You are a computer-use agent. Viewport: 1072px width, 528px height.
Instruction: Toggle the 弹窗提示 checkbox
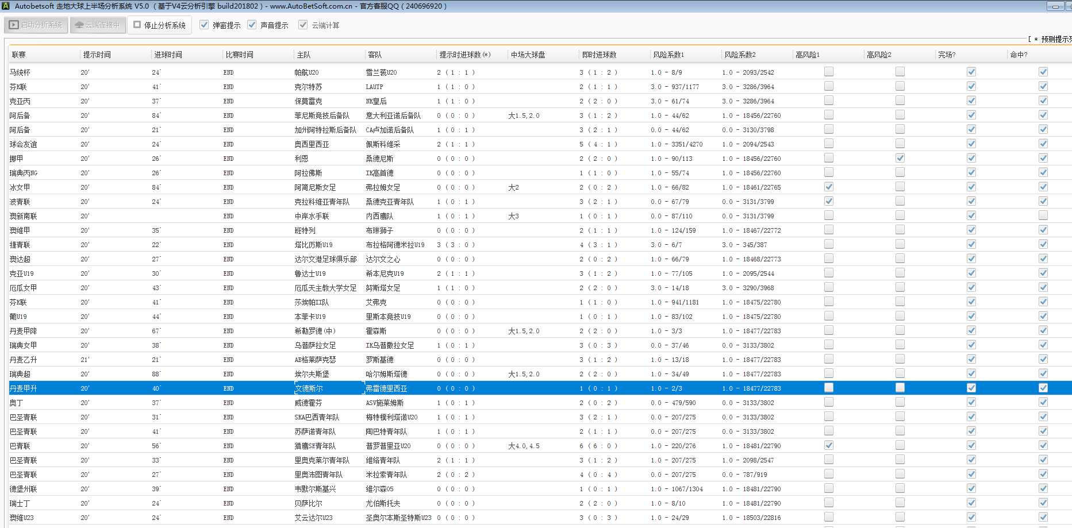(x=204, y=25)
